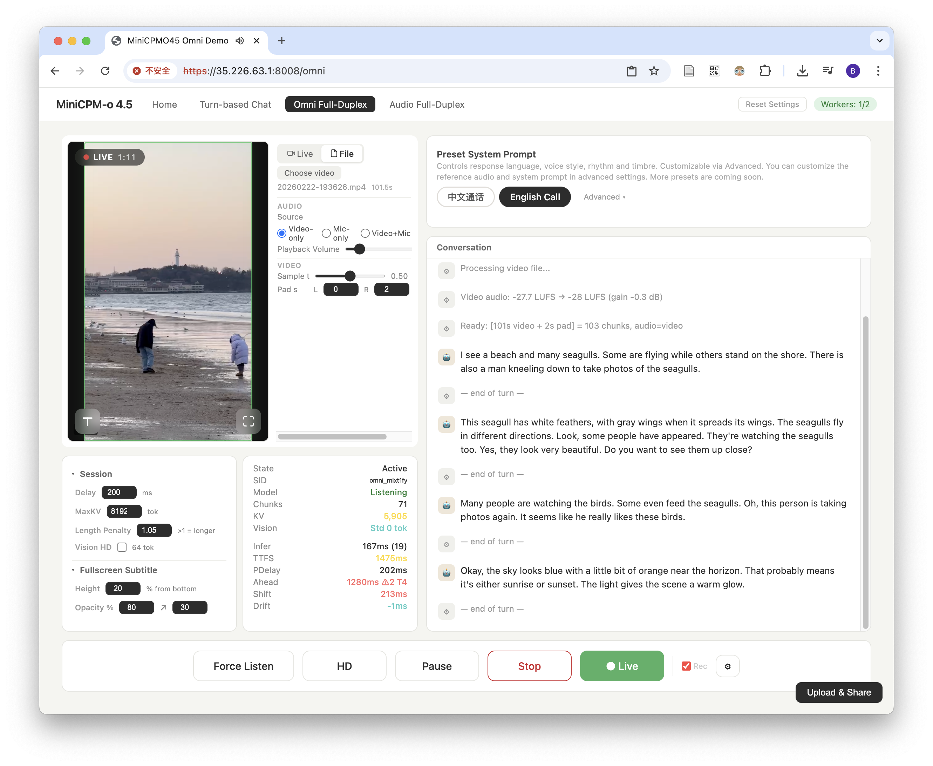Click the Choose video button
This screenshot has height=766, width=933.
pos(309,173)
